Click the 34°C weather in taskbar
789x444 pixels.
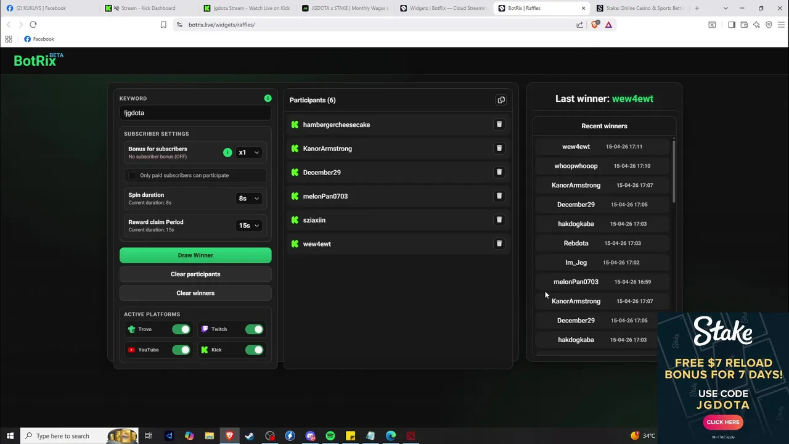coord(644,436)
